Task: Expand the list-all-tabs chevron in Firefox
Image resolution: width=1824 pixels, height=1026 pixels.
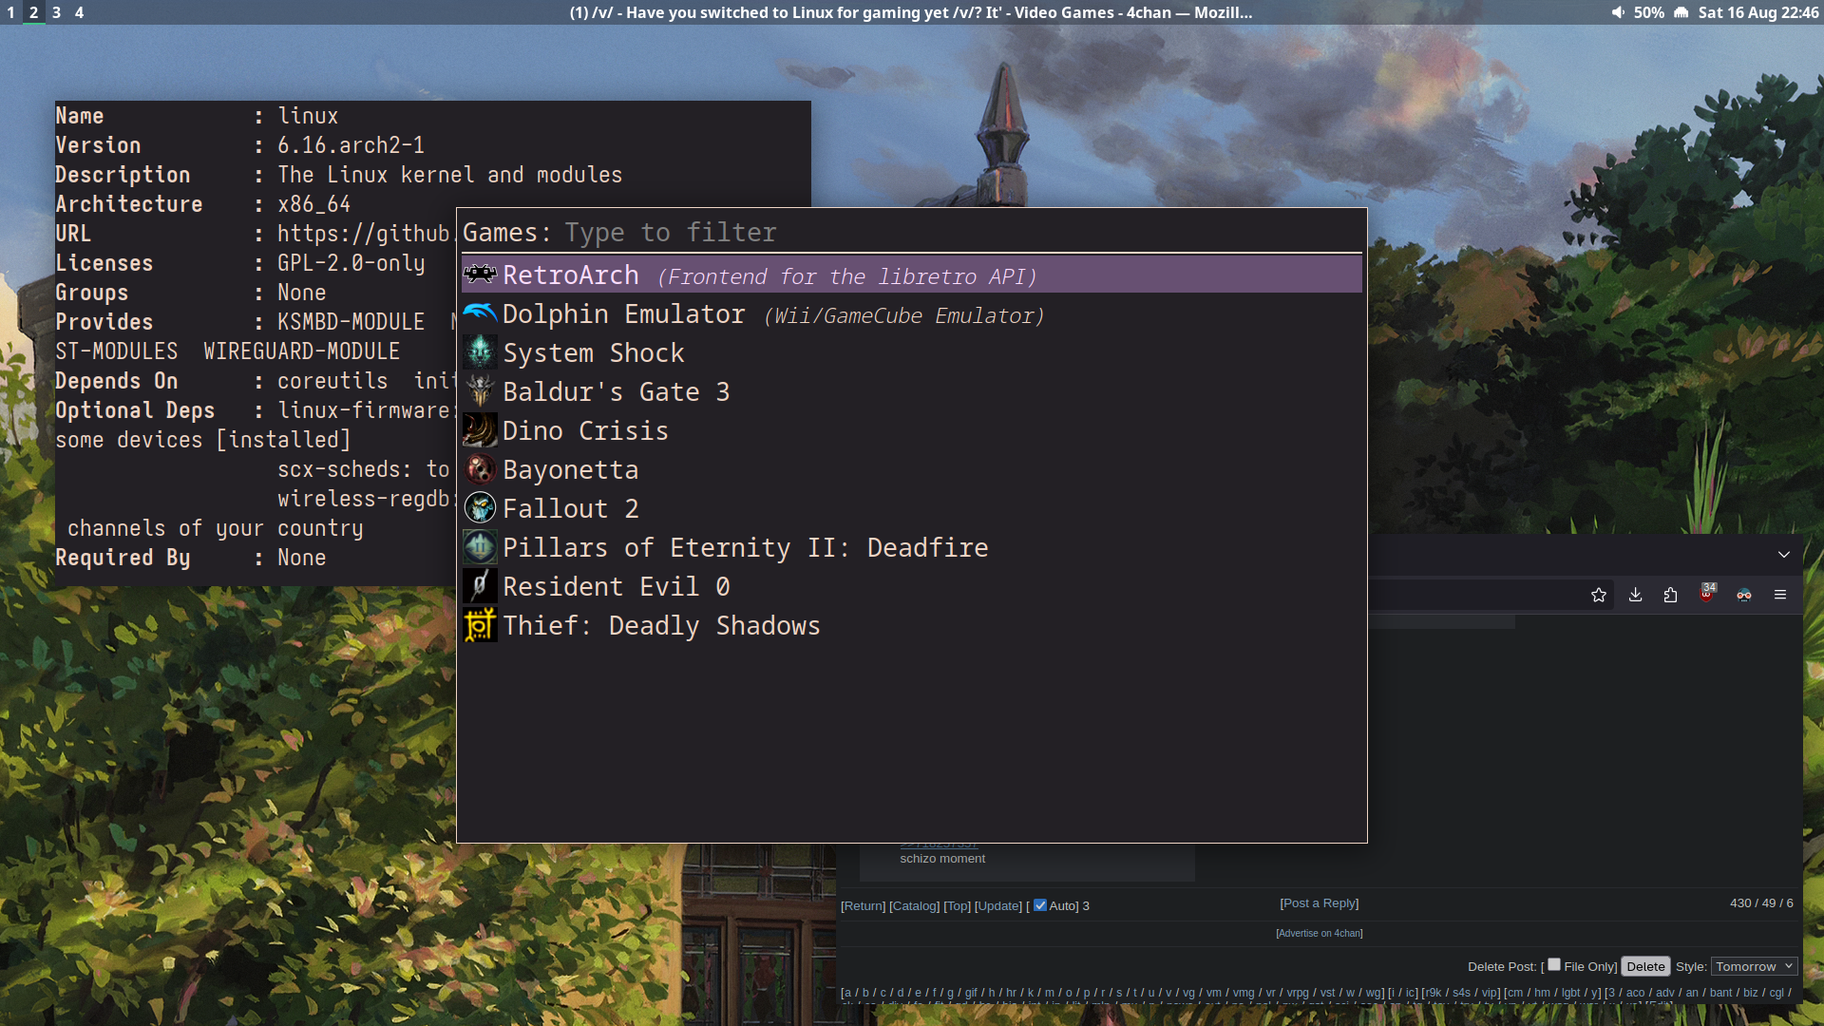Action: (x=1784, y=555)
